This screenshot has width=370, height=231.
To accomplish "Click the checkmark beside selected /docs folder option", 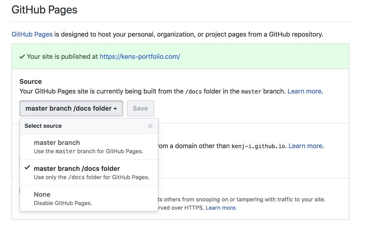I will click(x=27, y=167).
